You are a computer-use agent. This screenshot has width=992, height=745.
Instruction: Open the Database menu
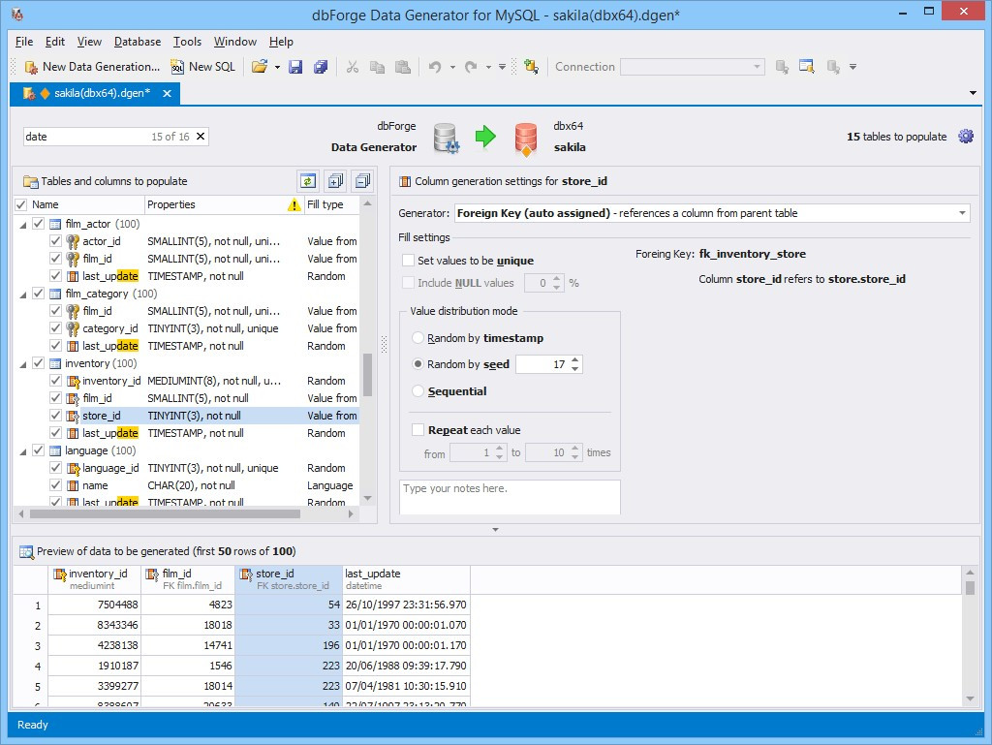pyautogui.click(x=138, y=42)
